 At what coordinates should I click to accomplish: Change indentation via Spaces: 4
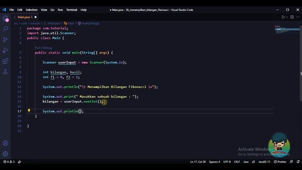[x=214, y=161]
